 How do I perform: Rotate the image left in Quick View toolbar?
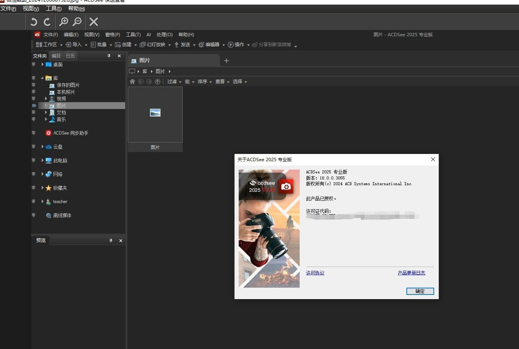click(34, 22)
